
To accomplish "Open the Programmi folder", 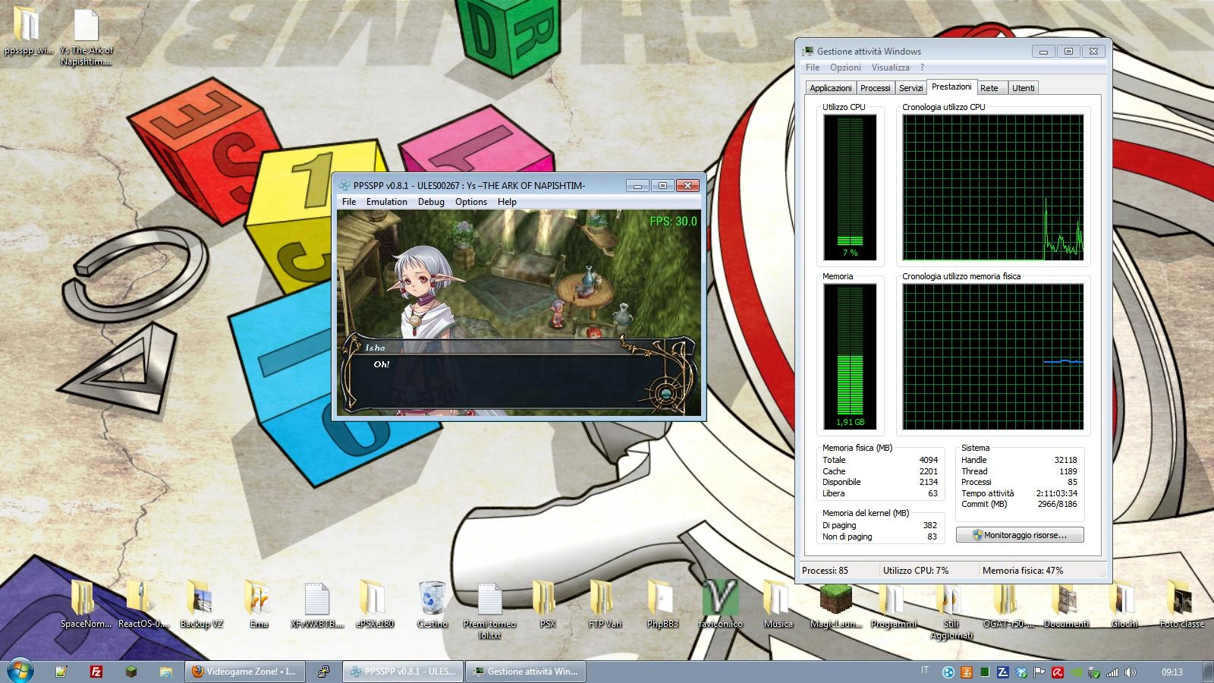I will [x=893, y=605].
